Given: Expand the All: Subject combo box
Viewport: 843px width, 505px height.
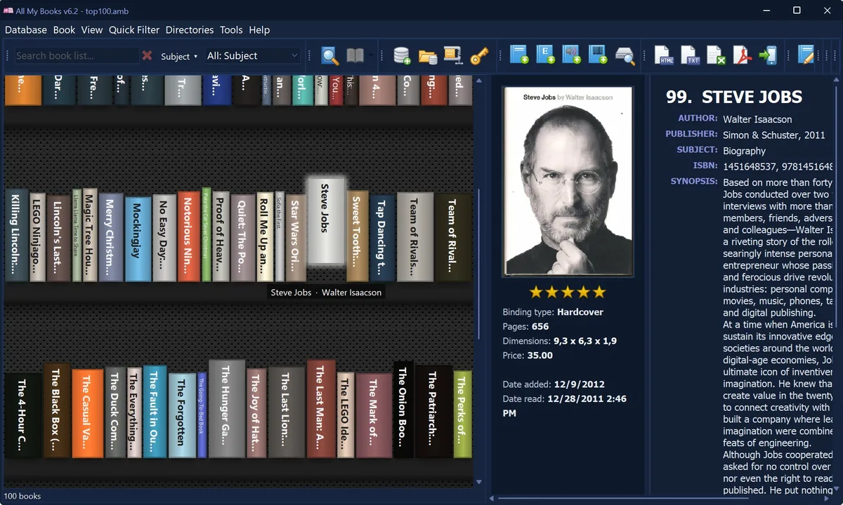Looking at the screenshot, I should (253, 55).
